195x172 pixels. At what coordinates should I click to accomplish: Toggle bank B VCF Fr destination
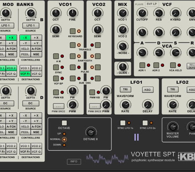[x=25, y=74]
